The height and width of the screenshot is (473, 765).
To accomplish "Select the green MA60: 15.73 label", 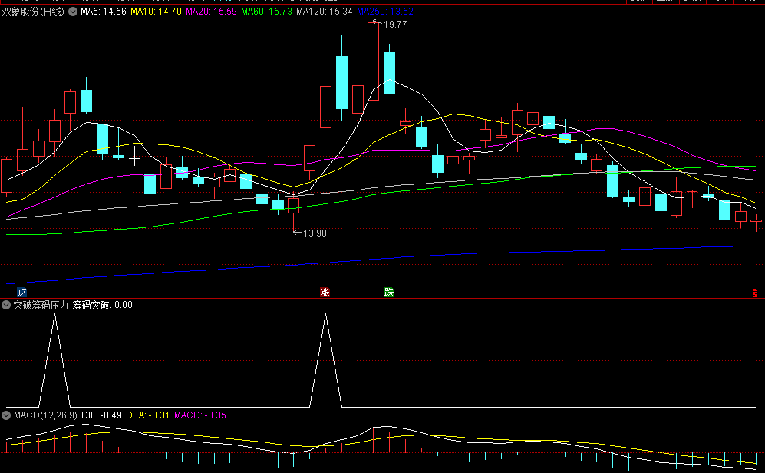I will [x=266, y=12].
